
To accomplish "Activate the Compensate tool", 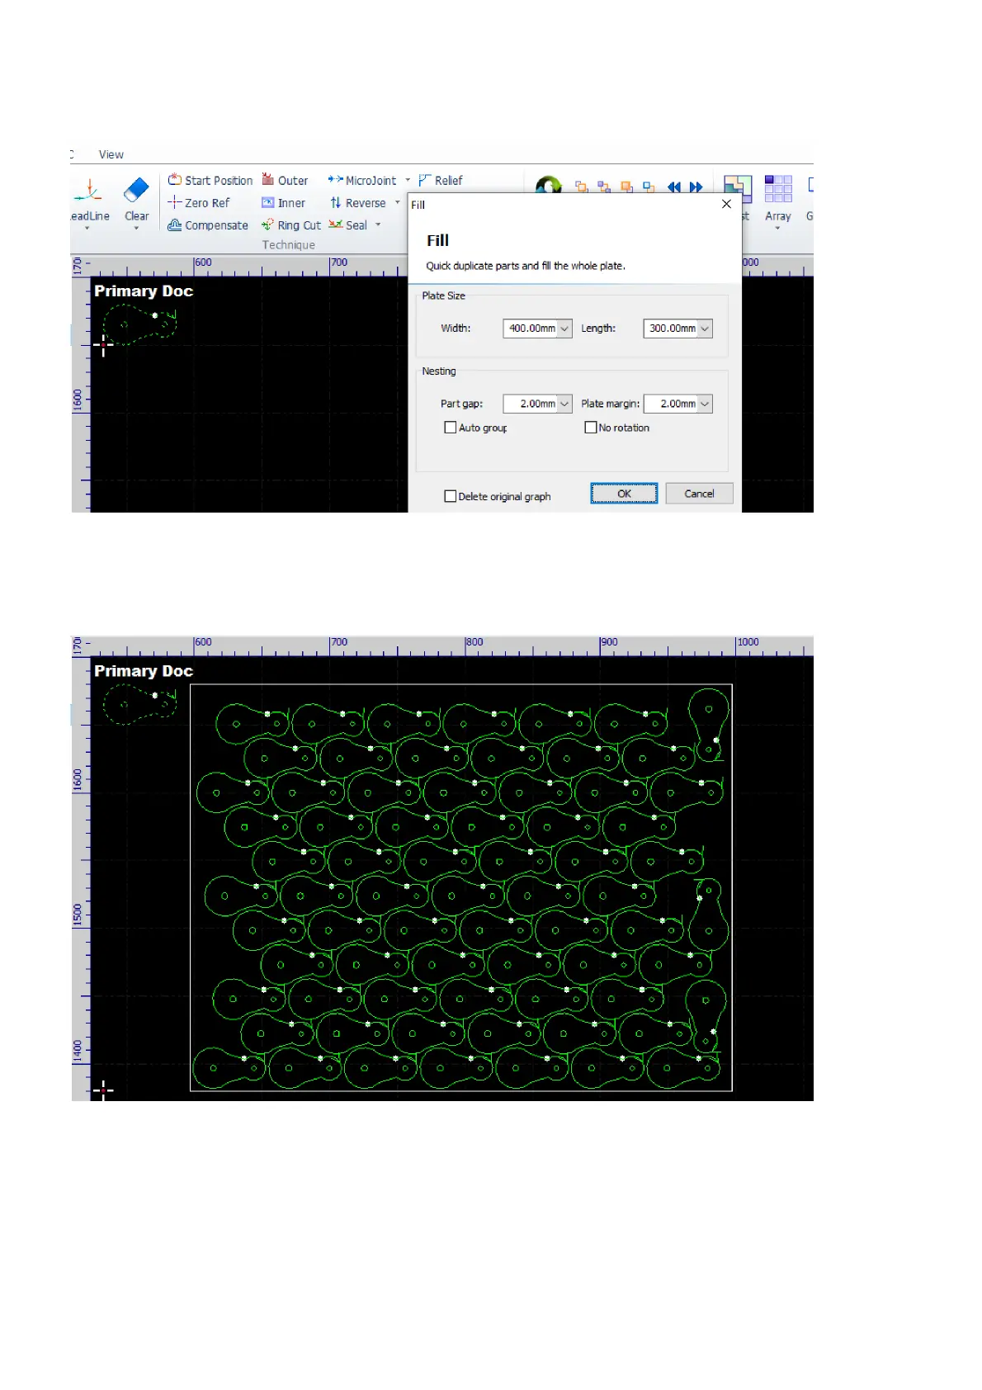I will pos(208,225).
